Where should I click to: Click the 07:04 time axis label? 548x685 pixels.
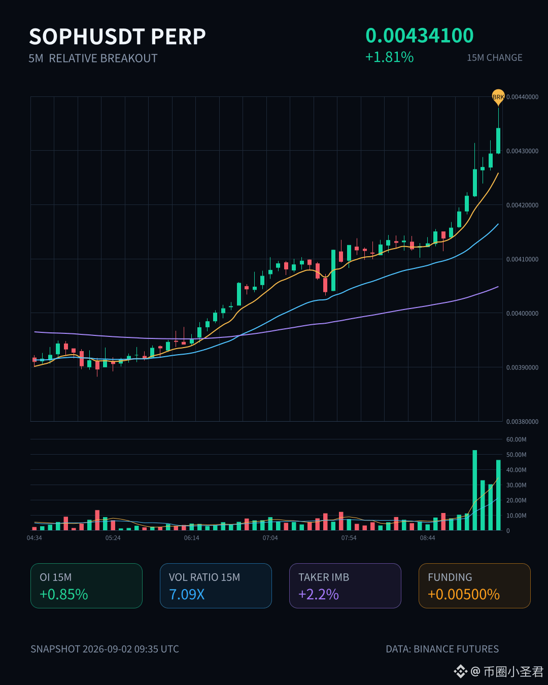[270, 538]
